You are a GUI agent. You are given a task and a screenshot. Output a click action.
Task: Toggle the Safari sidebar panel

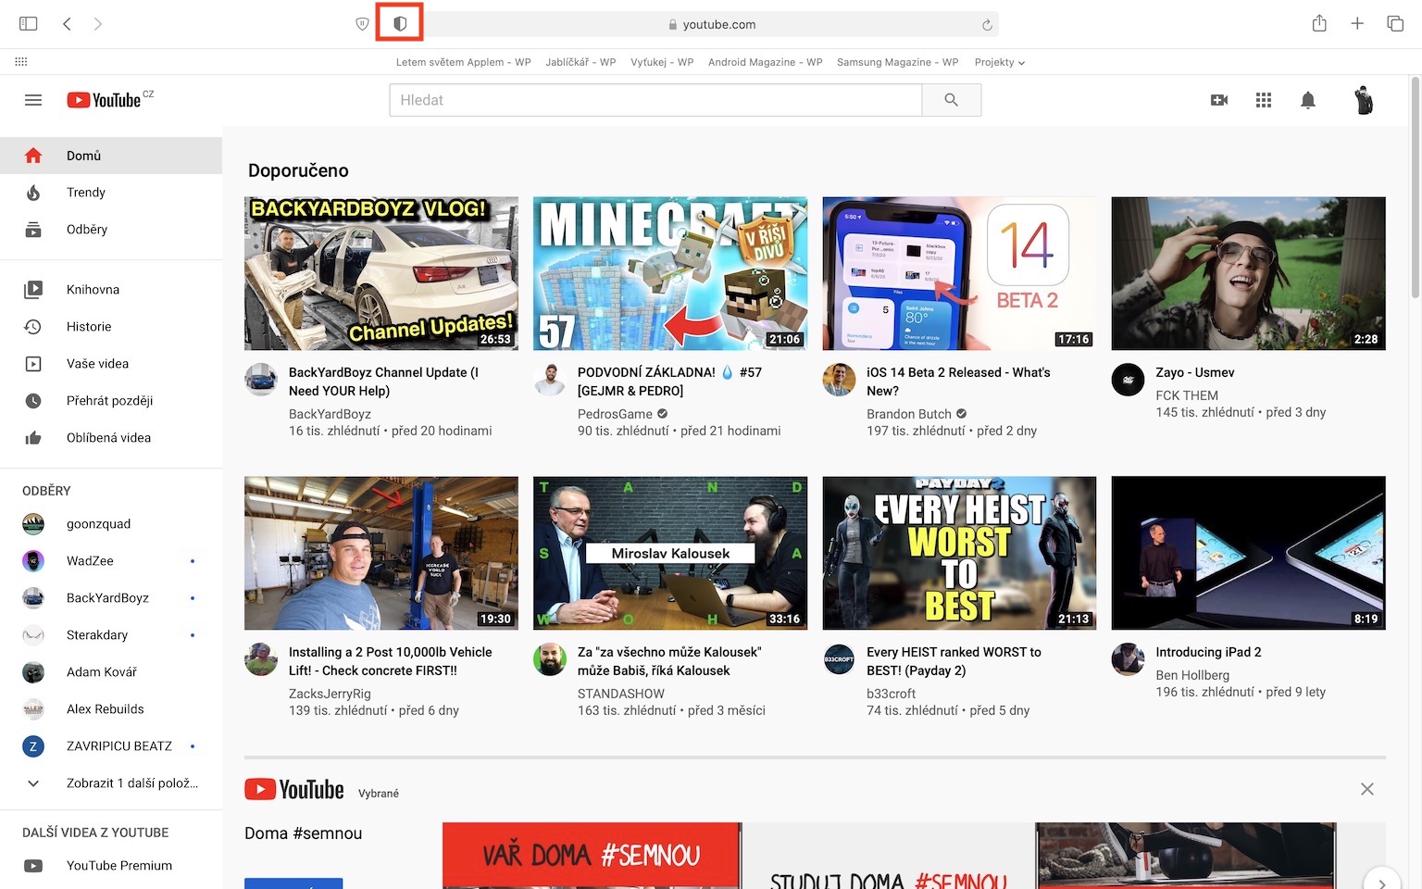tap(29, 24)
